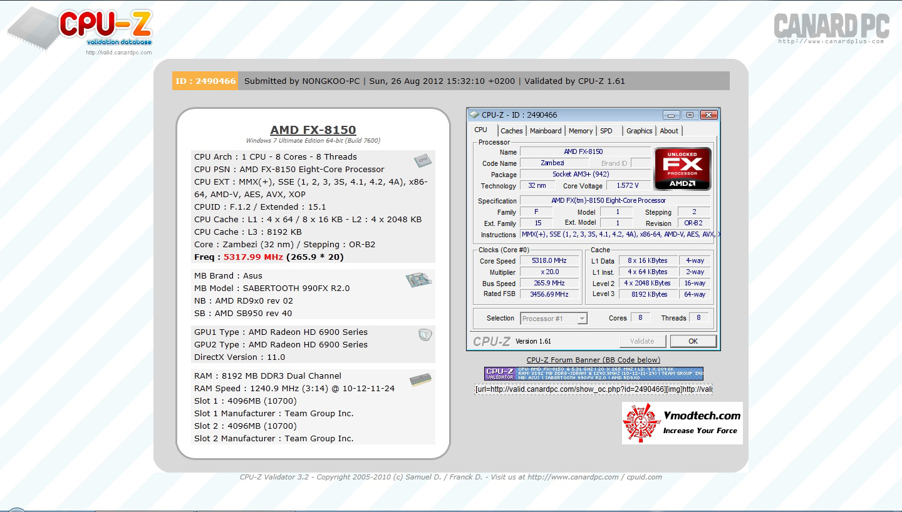Click the L1 Inst. value 4 x 64 KBytes
Screen dimensions: 902x512
tap(647, 272)
